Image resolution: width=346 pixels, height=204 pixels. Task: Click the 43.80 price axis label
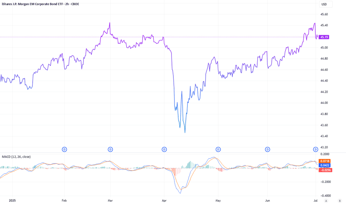[324, 114]
